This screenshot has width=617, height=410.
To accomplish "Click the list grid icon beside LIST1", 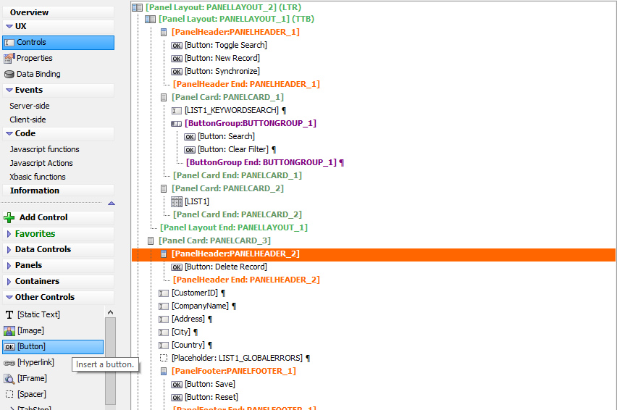I will coord(177,202).
